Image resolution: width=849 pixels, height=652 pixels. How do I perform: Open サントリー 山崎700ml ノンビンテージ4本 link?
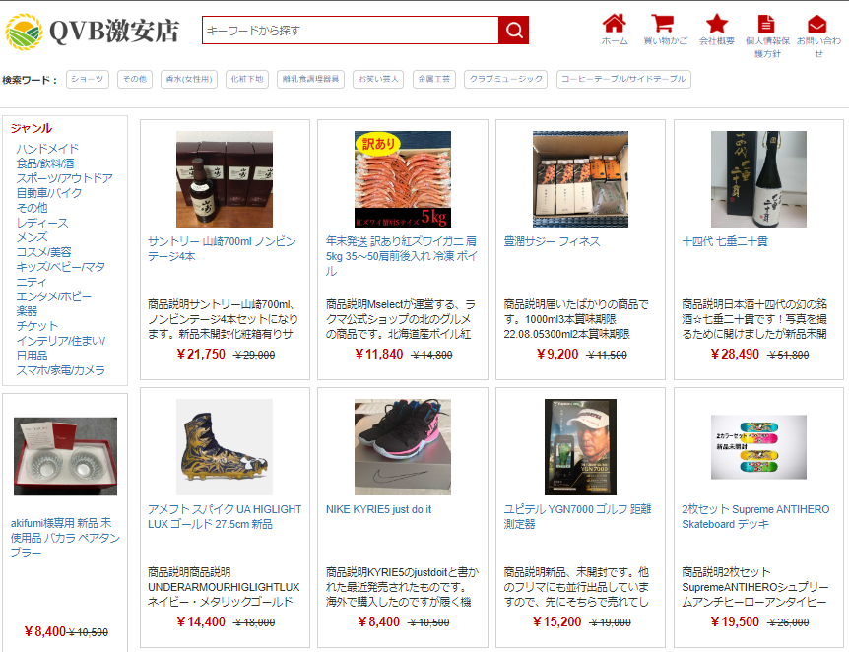pyautogui.click(x=222, y=248)
